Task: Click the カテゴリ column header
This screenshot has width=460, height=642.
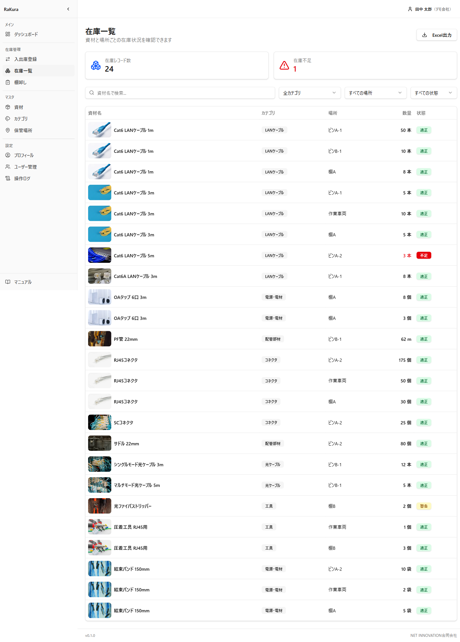Action: (x=268, y=113)
